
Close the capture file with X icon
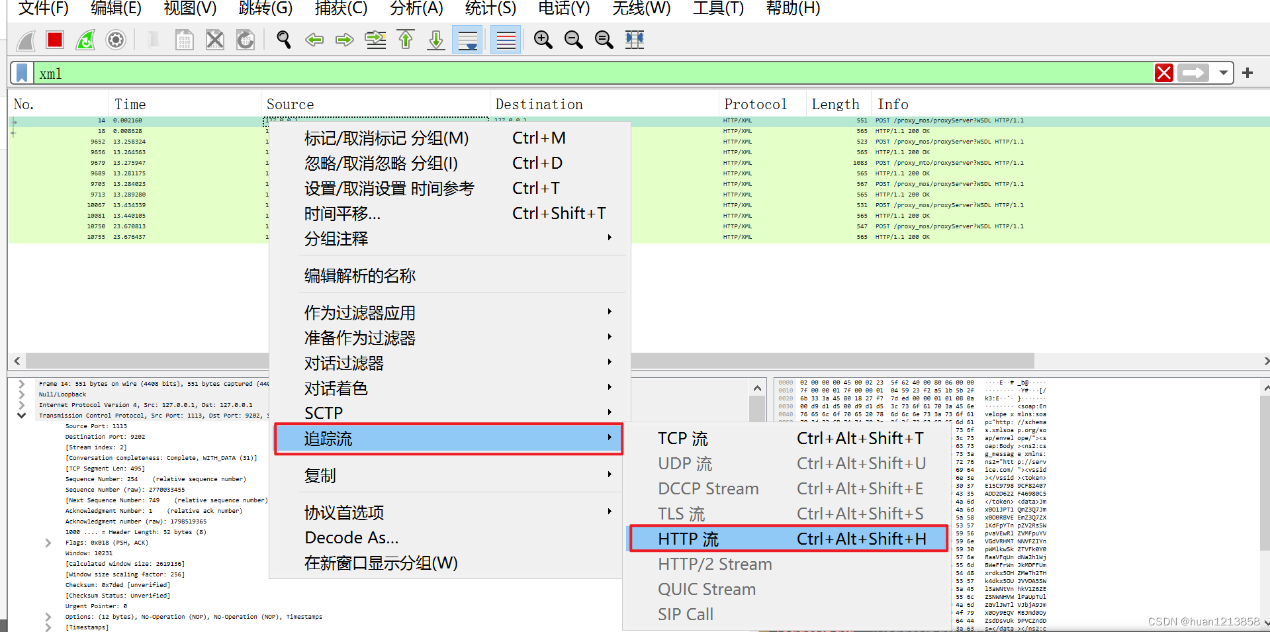[214, 40]
